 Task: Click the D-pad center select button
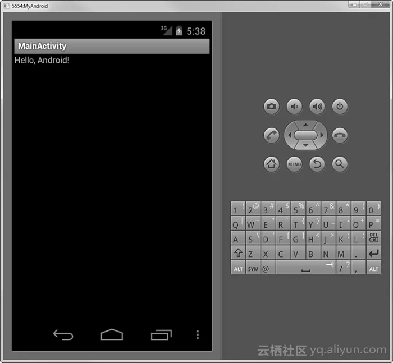(305, 135)
